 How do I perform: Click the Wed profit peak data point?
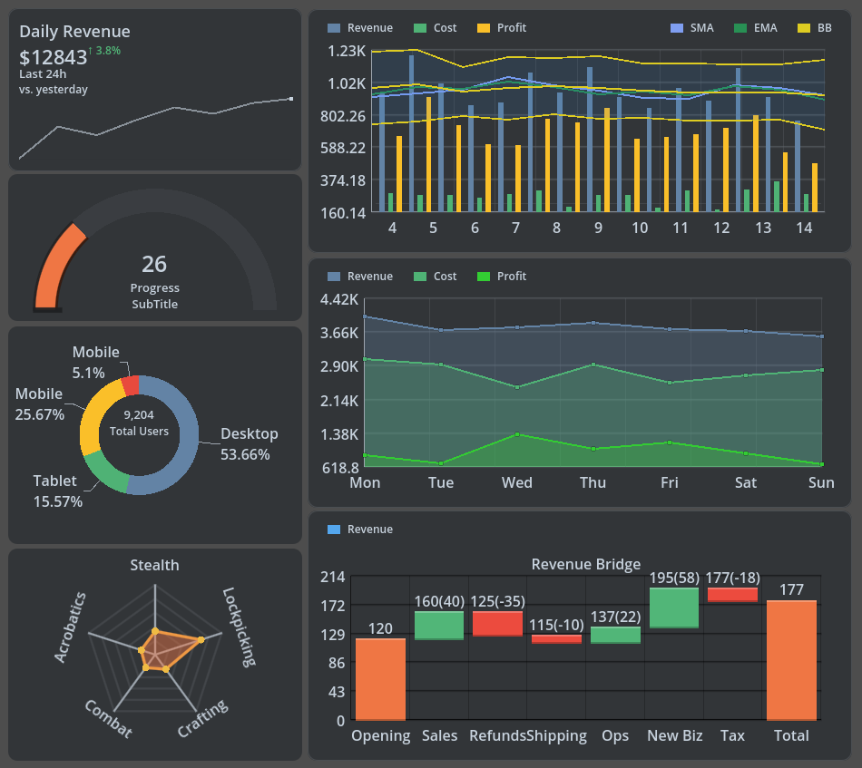(x=517, y=434)
